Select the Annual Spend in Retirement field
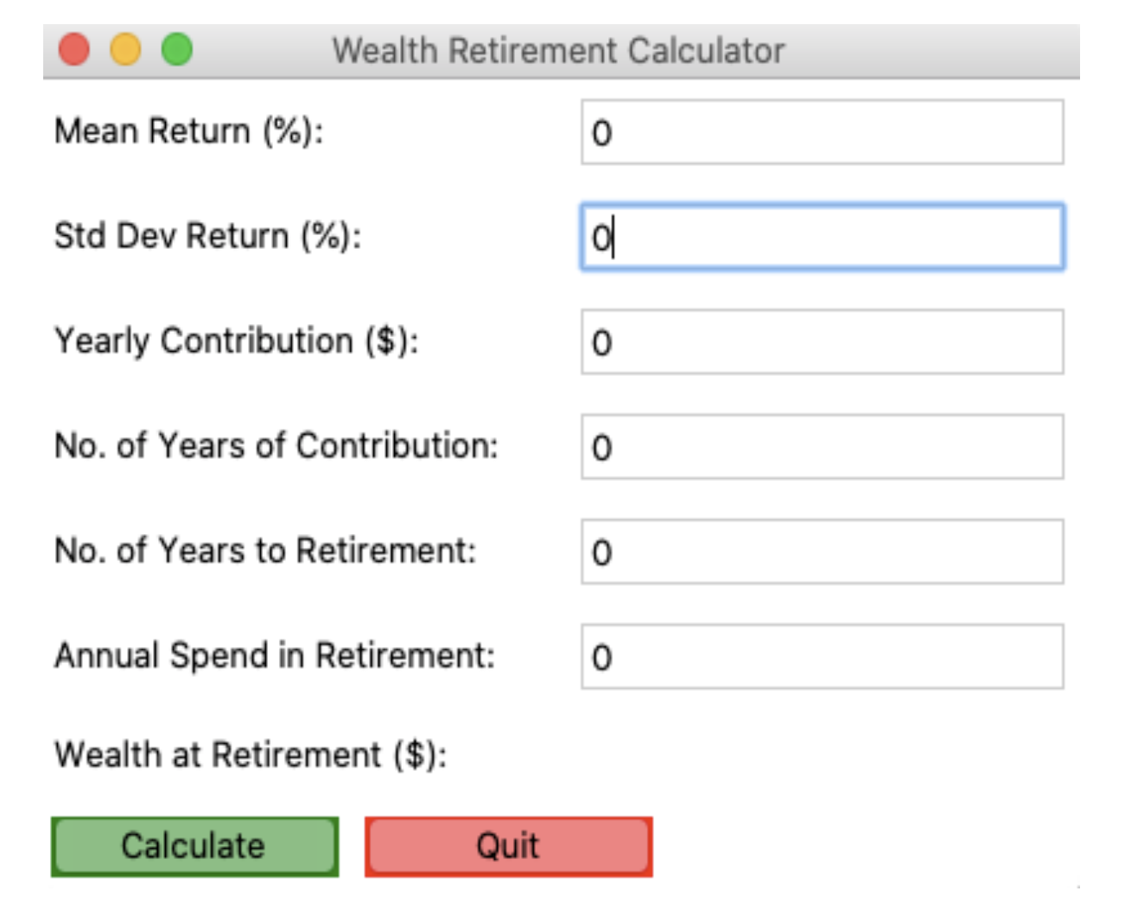1144x904 pixels. (x=821, y=657)
